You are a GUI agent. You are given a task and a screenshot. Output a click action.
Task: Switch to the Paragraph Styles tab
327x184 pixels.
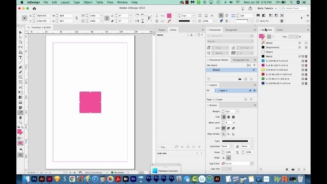(241, 60)
